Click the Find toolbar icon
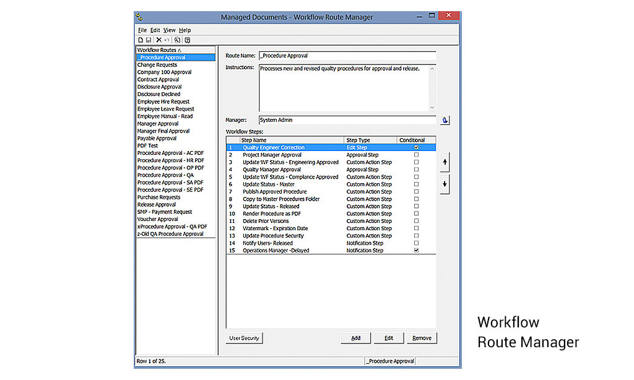The width and height of the screenshot is (634, 380). point(177,40)
